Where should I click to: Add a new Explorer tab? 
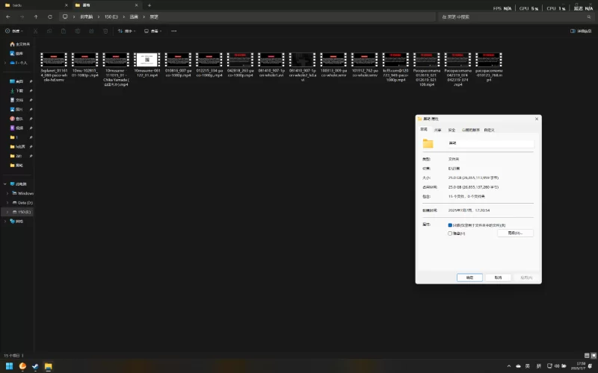pos(149,5)
